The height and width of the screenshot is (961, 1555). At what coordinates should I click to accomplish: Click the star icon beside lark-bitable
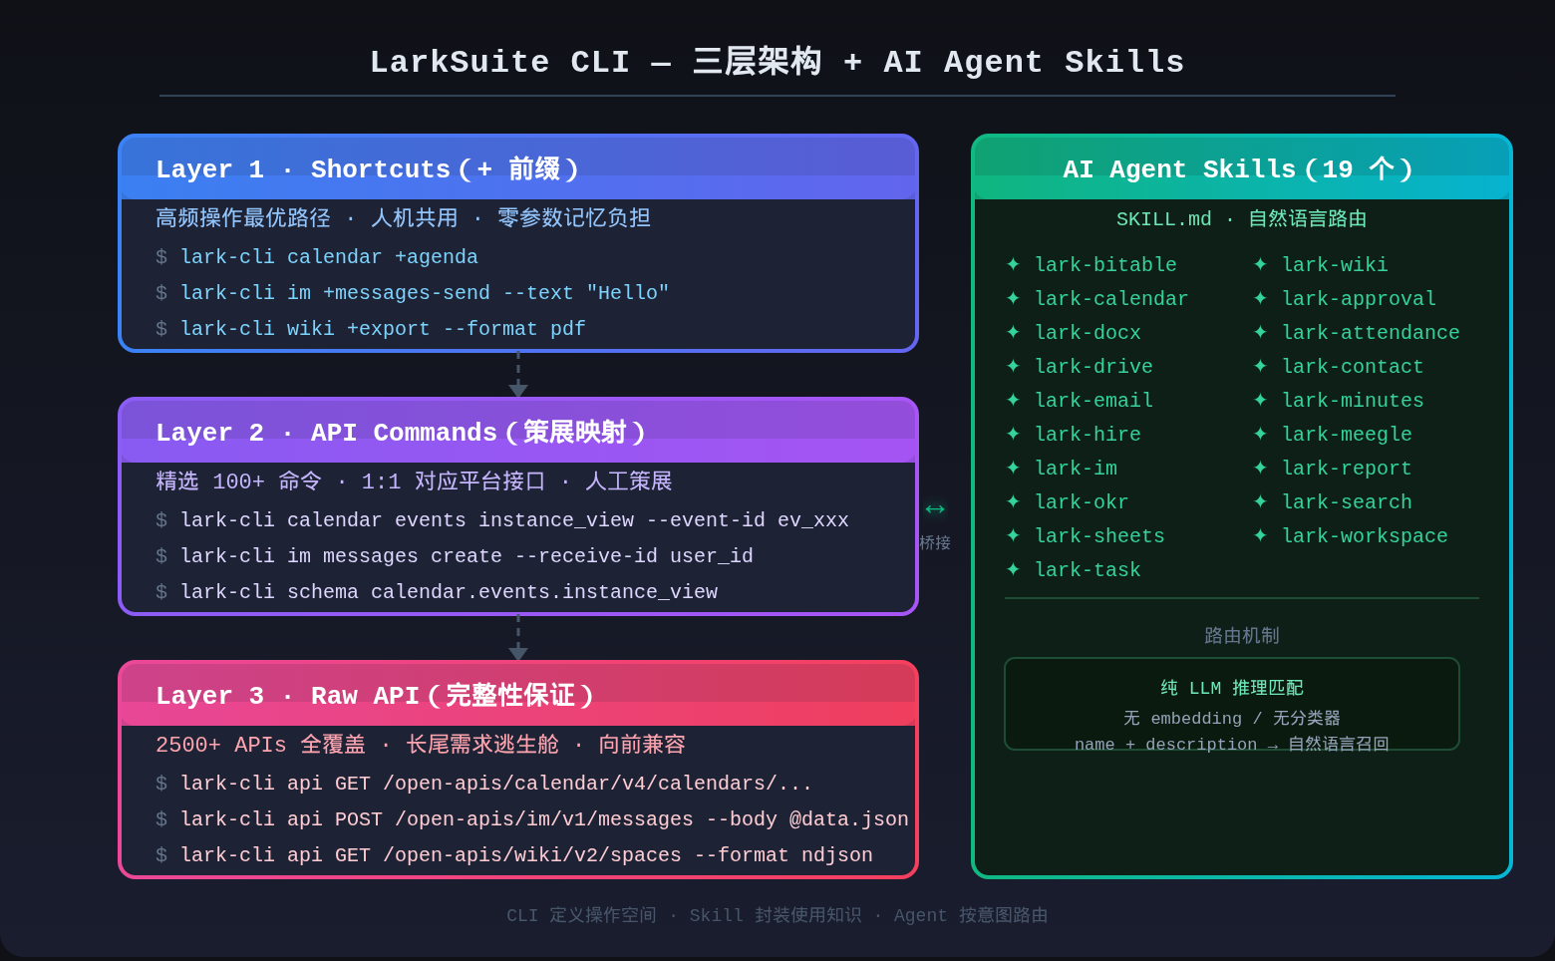[1013, 264]
